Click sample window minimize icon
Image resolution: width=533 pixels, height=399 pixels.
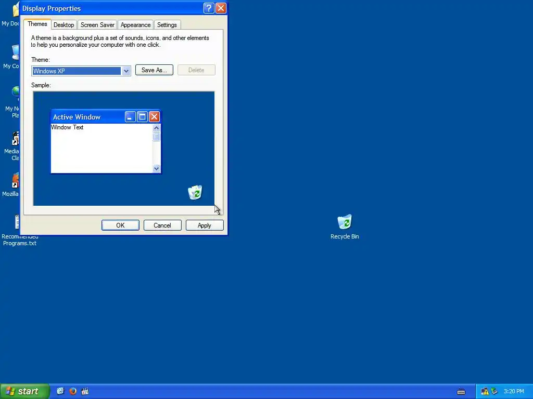[x=130, y=117]
